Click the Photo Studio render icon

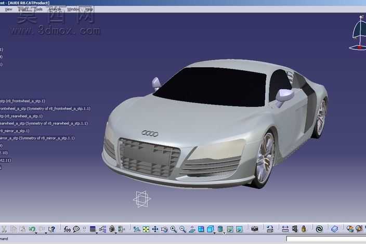tap(359, 229)
